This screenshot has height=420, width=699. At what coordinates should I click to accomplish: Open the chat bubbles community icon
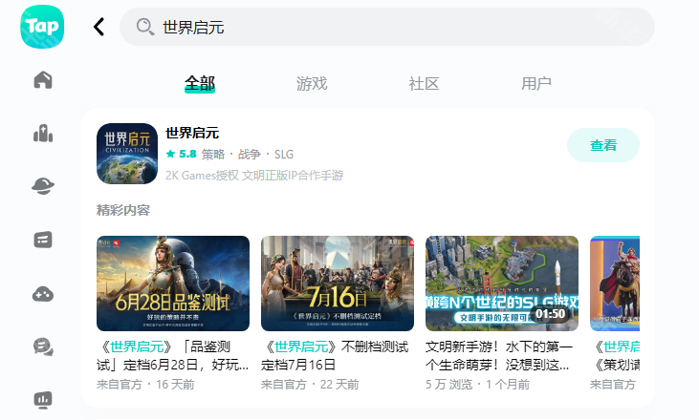[43, 347]
